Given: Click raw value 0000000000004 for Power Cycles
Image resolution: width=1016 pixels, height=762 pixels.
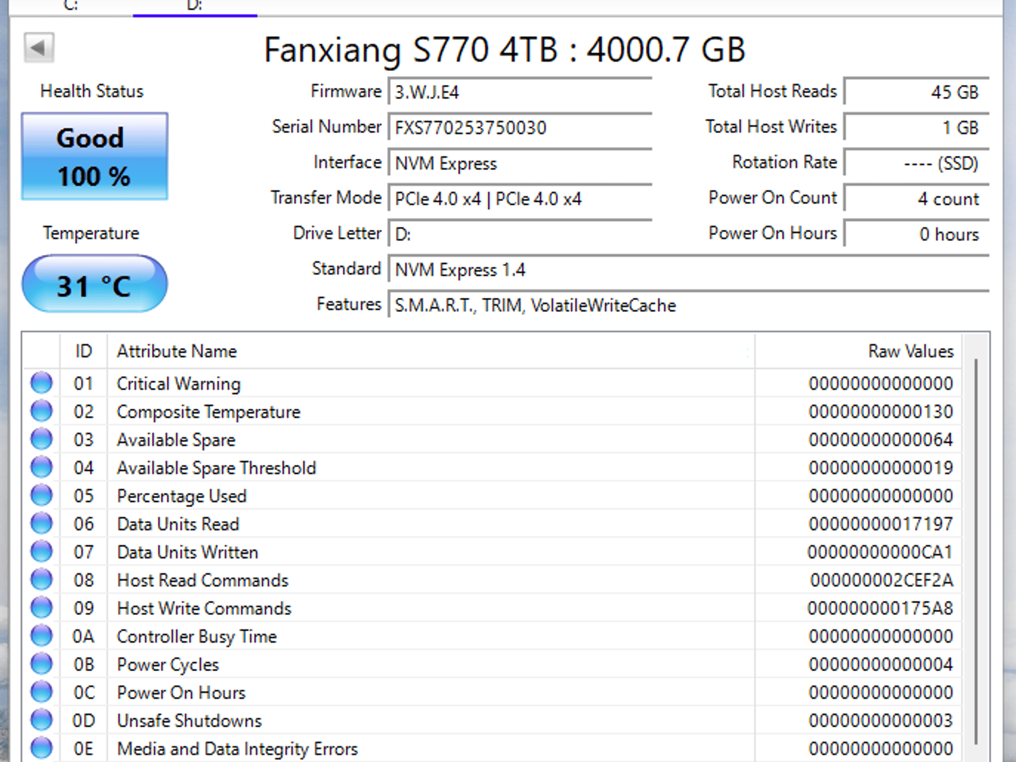Looking at the screenshot, I should pyautogui.click(x=881, y=664).
